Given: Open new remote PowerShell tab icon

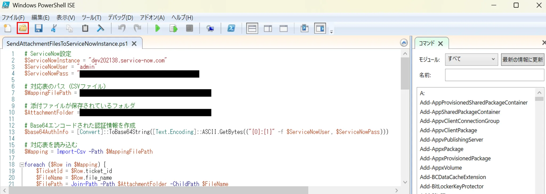Looking at the screenshot, I should pyautogui.click(x=210, y=28).
